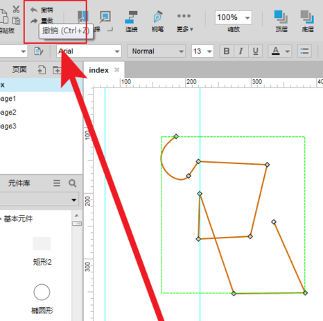Toggle bold formatting
Image resolution: width=323 pixels, height=321 pixels.
point(227,51)
